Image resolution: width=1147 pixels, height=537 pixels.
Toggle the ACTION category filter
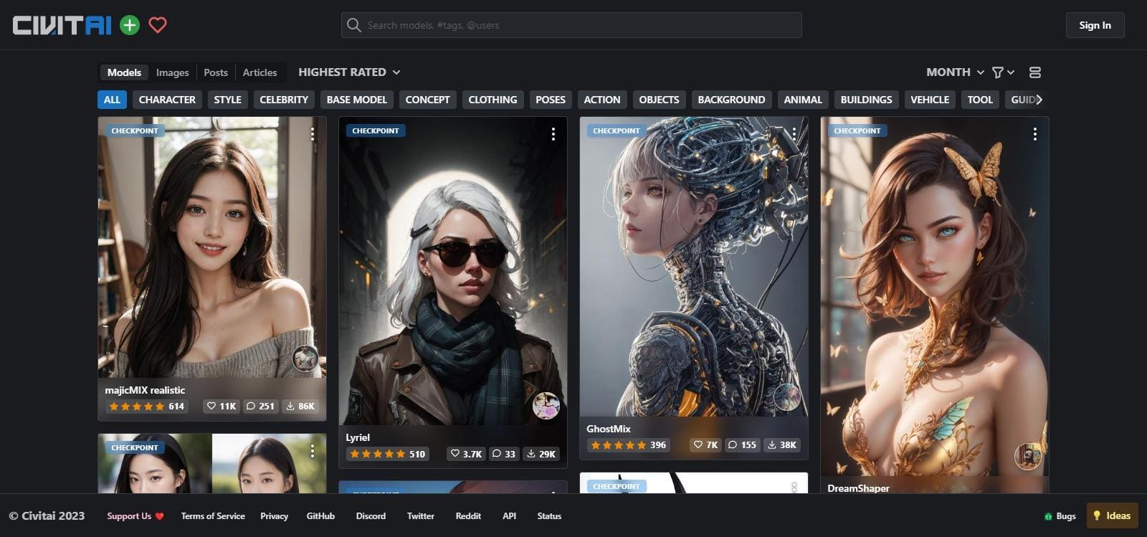pyautogui.click(x=602, y=100)
